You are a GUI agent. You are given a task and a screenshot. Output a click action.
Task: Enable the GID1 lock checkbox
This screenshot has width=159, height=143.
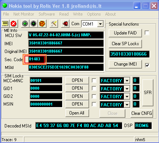[94, 88]
